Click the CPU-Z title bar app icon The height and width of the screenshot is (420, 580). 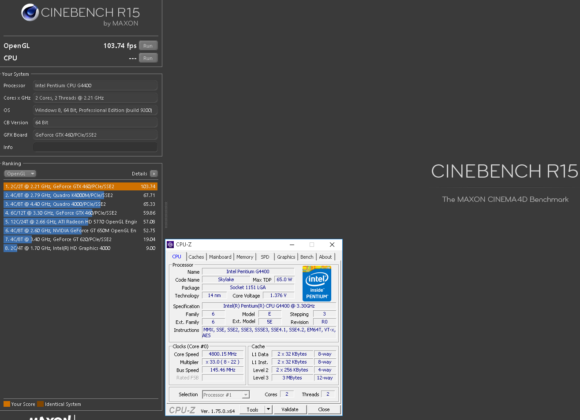(170, 245)
